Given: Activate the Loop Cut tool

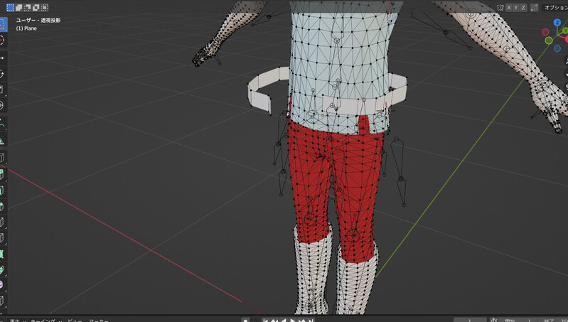Looking at the screenshot, I should (x=2, y=222).
